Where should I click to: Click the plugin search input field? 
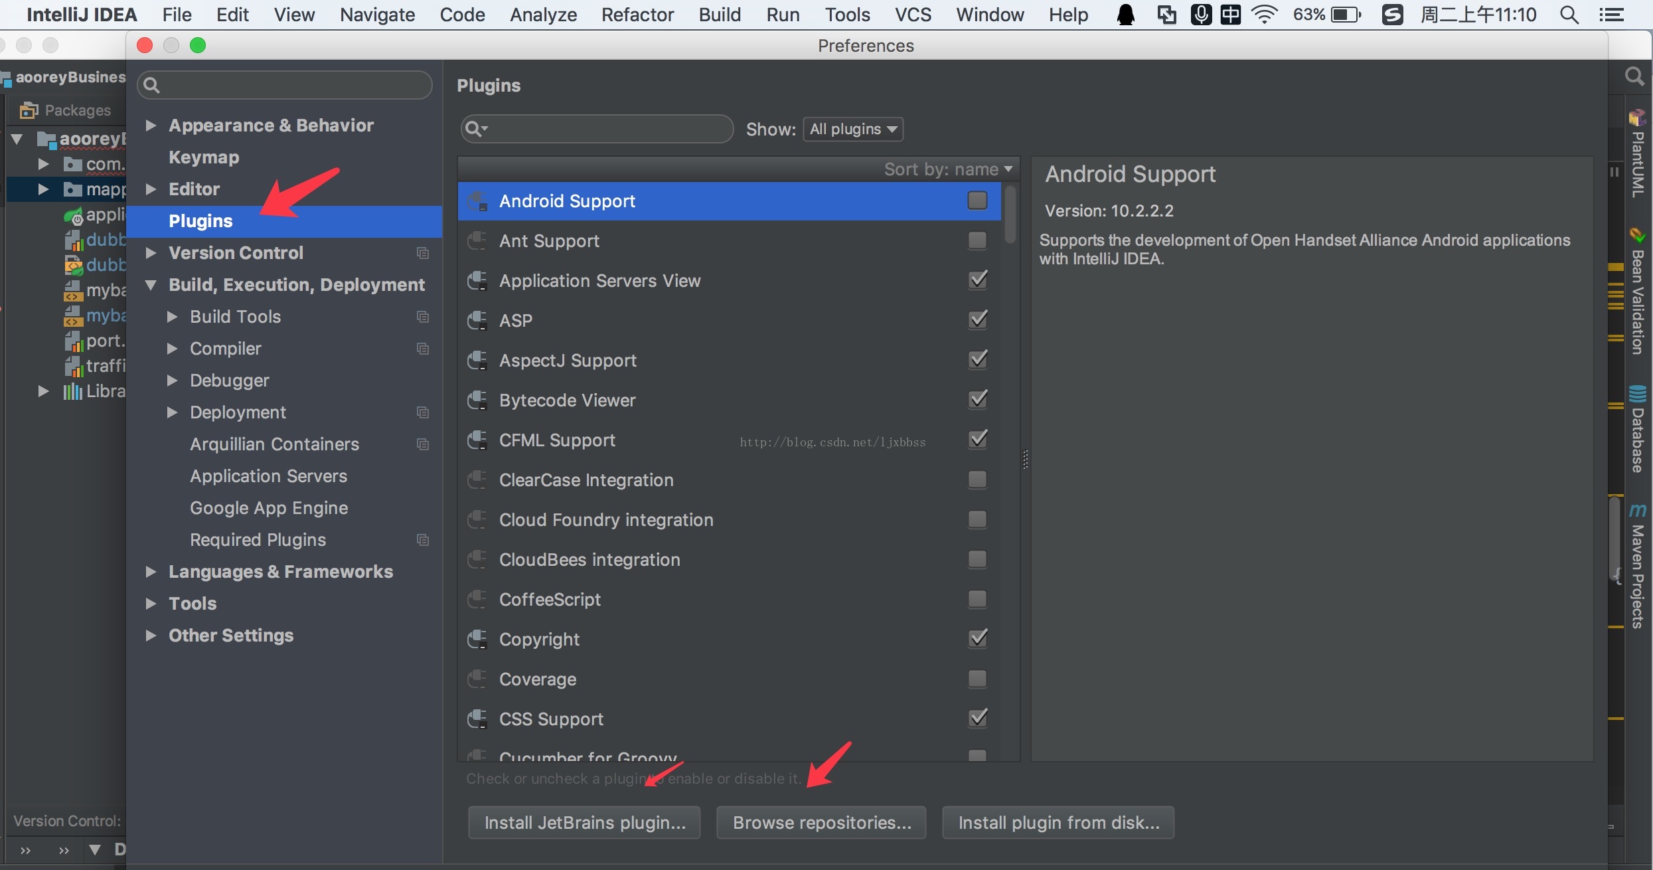click(x=597, y=129)
